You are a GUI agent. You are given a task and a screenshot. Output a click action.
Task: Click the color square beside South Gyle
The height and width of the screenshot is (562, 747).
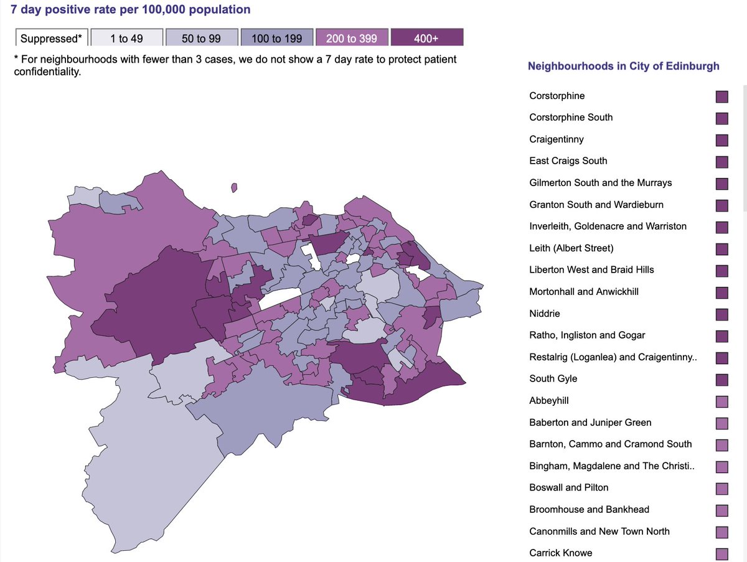pos(721,380)
